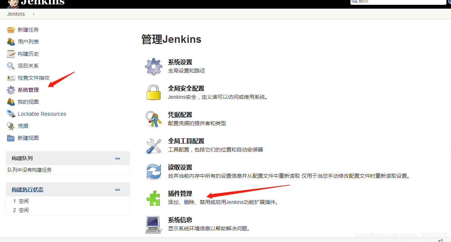Open the 新建任务 link
This screenshot has width=451, height=242.
[28, 30]
